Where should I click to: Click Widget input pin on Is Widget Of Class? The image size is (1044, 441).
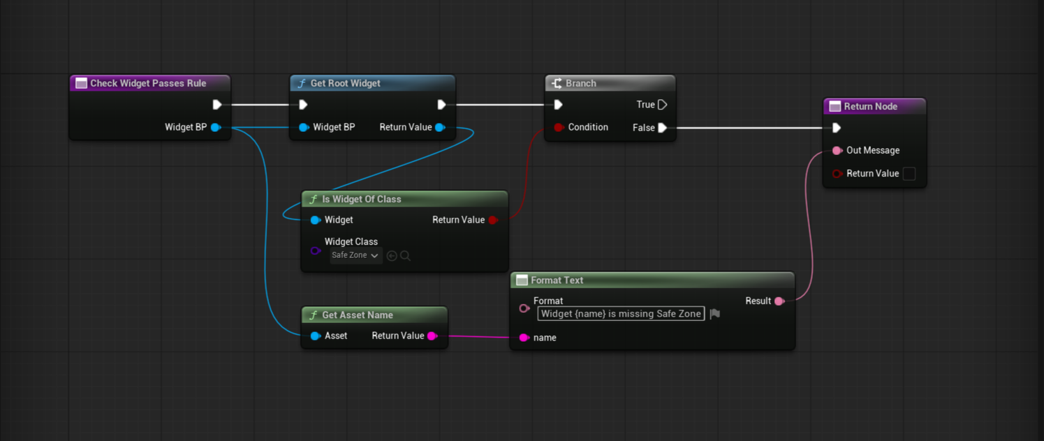[315, 220]
